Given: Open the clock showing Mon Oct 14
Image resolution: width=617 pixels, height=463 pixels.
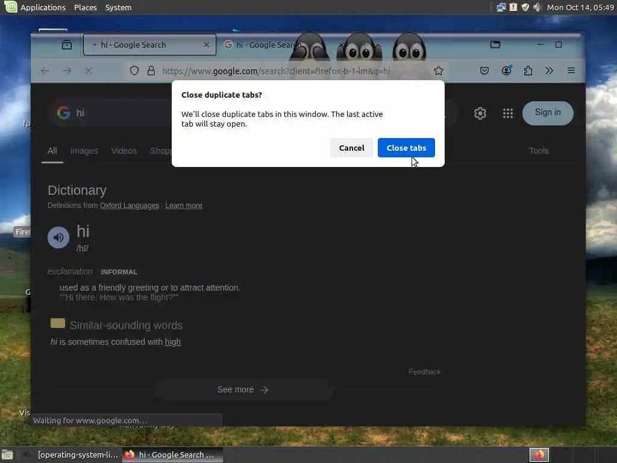Looking at the screenshot, I should 580,7.
